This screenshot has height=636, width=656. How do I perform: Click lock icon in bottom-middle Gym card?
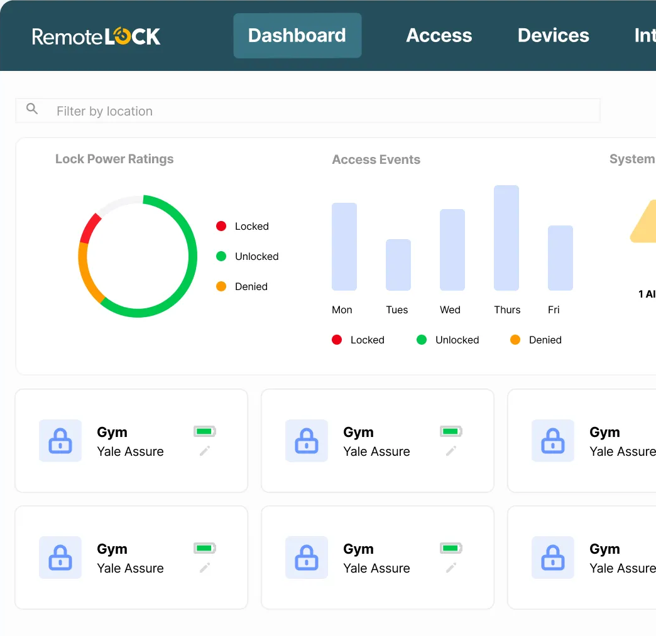pyautogui.click(x=307, y=558)
